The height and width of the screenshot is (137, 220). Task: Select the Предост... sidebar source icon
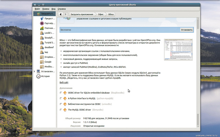(42, 19)
